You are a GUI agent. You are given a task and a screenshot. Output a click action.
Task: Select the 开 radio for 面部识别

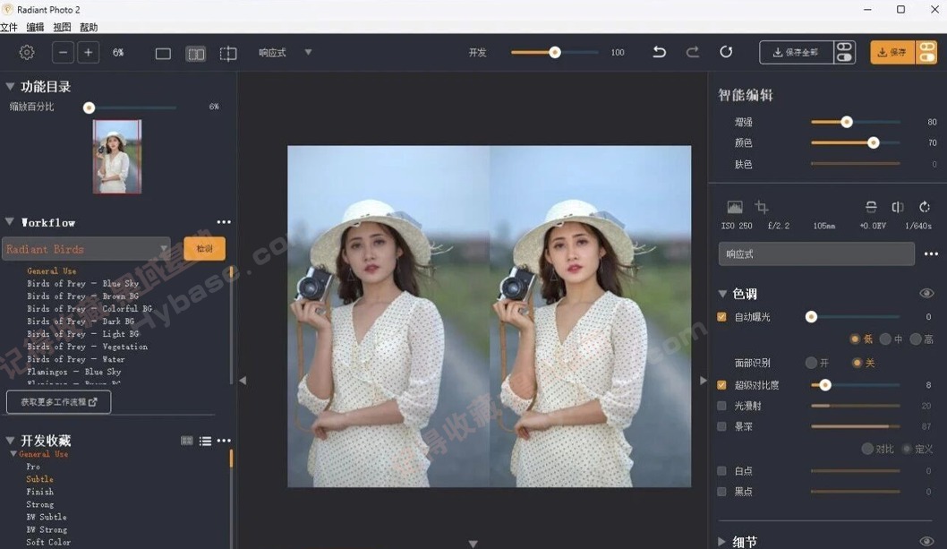point(812,363)
